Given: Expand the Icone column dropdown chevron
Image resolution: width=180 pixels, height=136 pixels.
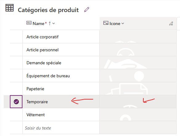Looking at the screenshot, I should tap(123, 23).
